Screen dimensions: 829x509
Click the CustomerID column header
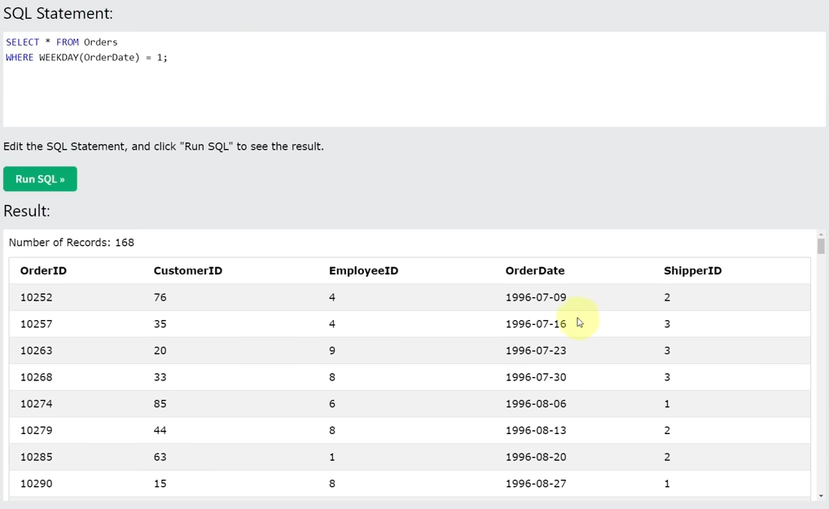(x=187, y=270)
